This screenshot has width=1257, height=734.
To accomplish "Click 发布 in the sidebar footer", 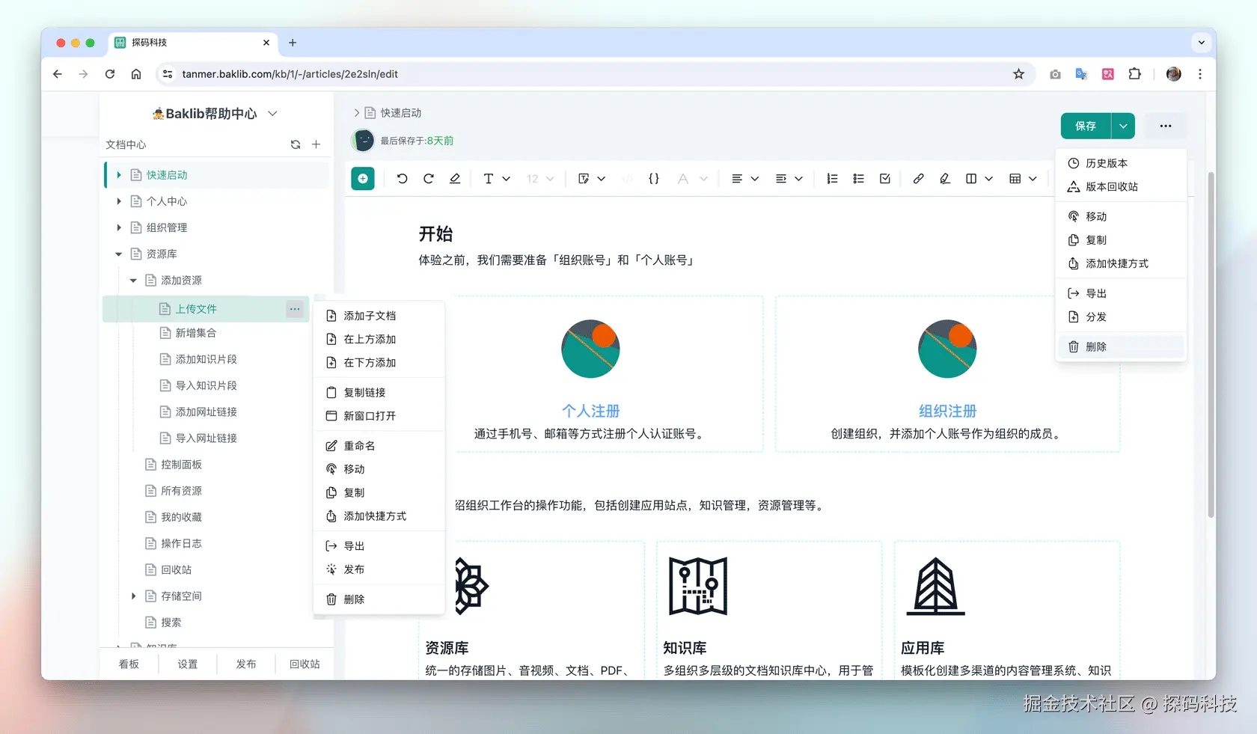I will click(x=246, y=664).
